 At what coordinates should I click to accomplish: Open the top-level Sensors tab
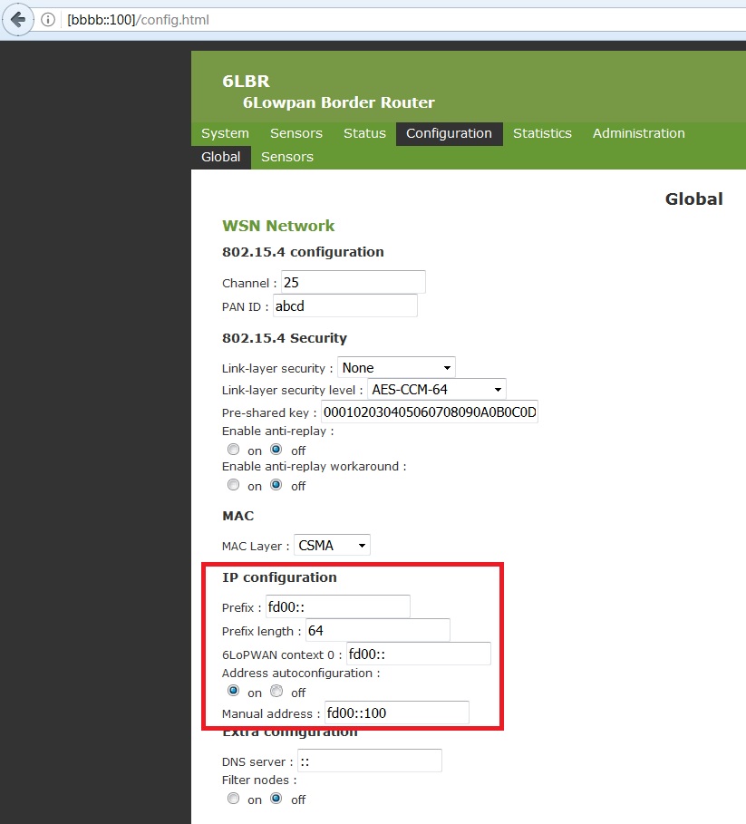coord(296,133)
